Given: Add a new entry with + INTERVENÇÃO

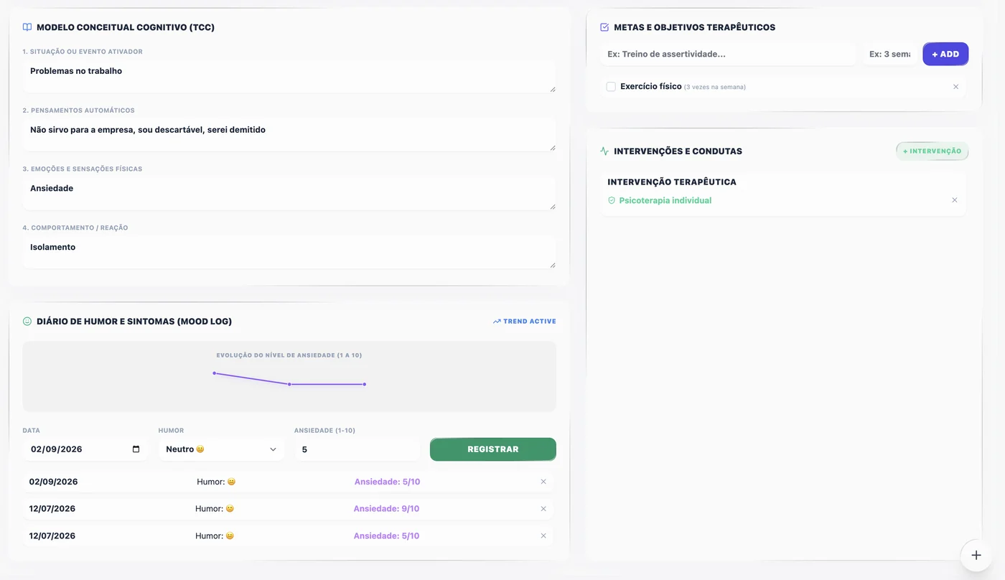Looking at the screenshot, I should tap(932, 151).
